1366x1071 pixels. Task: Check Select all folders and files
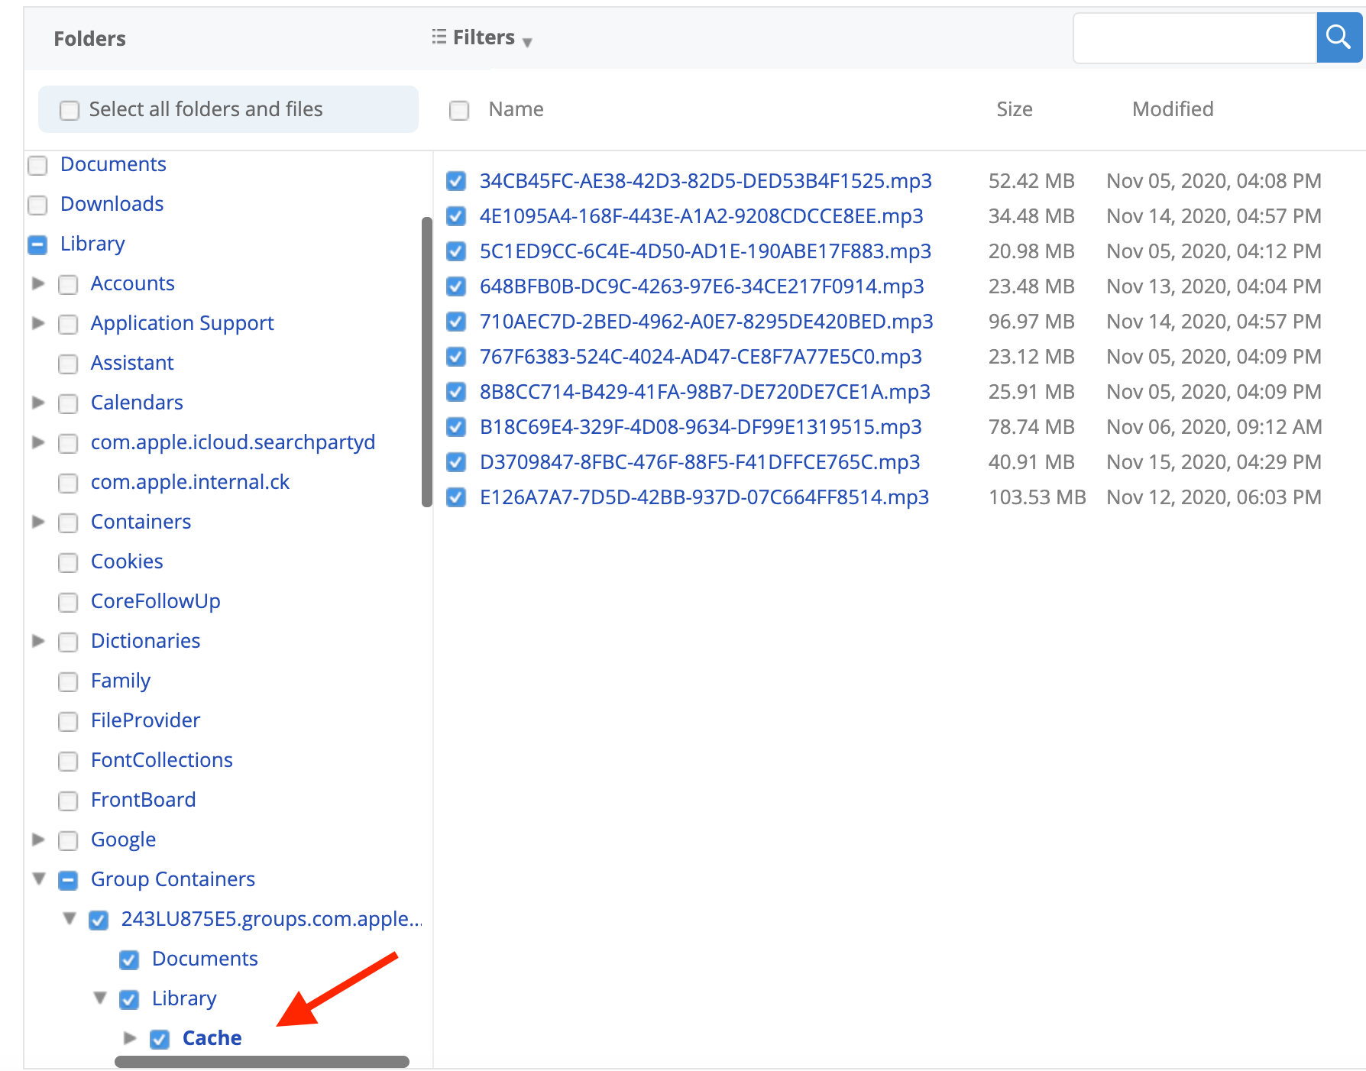pyautogui.click(x=70, y=110)
